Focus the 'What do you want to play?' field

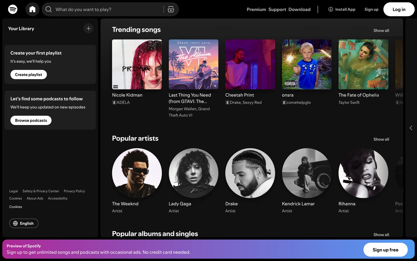[x=110, y=9]
